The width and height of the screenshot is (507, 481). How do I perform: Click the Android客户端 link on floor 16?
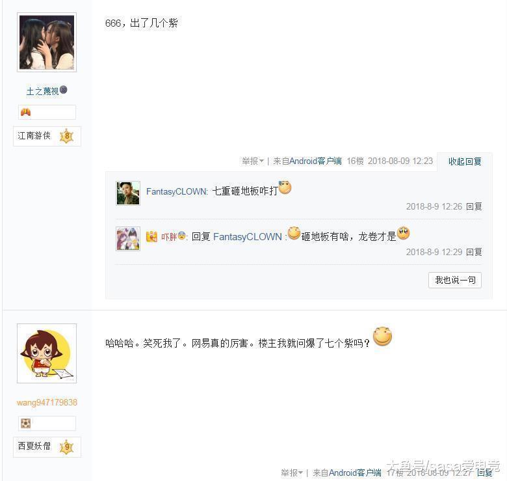315,161
